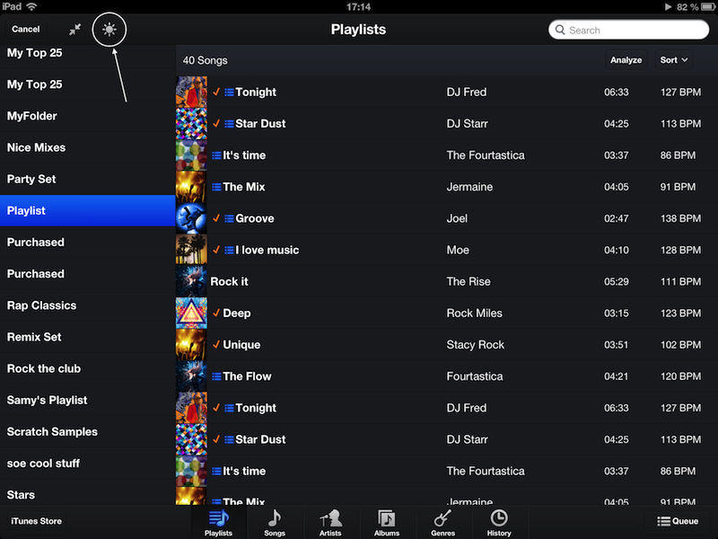Cancel the playlist browser
The height and width of the screenshot is (539, 718).
[26, 30]
